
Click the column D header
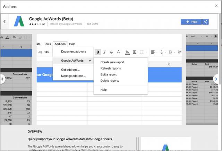[169, 64]
